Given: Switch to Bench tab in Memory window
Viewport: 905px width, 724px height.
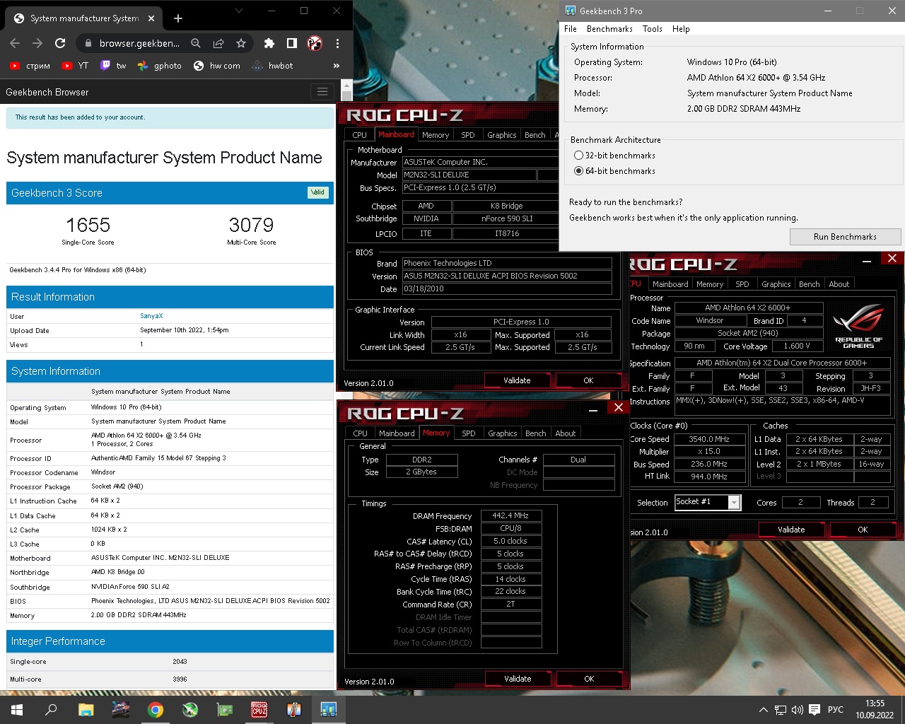Looking at the screenshot, I should (x=536, y=433).
